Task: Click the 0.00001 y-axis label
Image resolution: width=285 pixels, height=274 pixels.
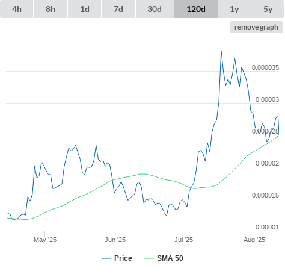Action: coord(267,227)
